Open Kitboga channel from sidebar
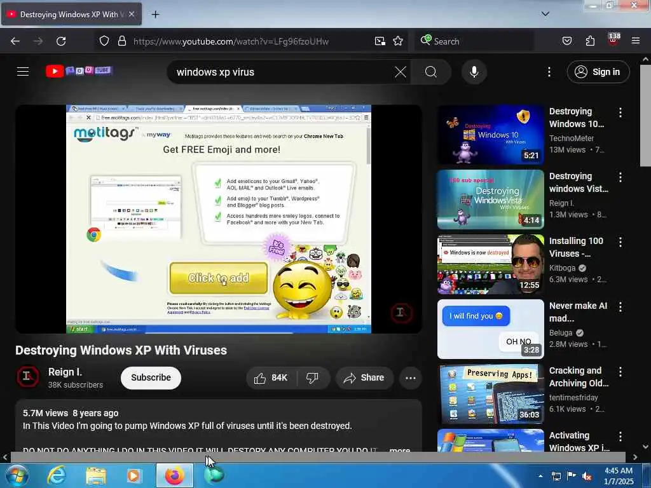The image size is (651, 488). coord(562,268)
